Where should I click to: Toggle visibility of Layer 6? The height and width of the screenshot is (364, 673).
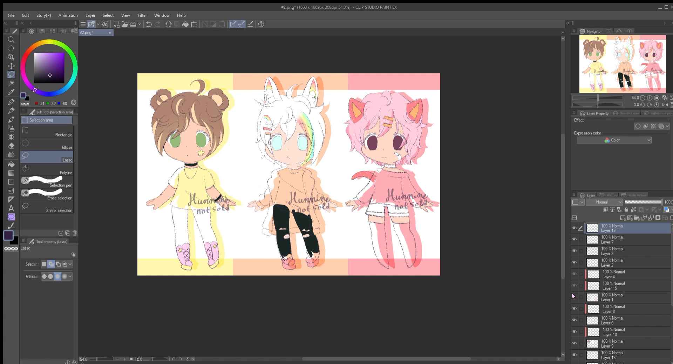coord(574,320)
